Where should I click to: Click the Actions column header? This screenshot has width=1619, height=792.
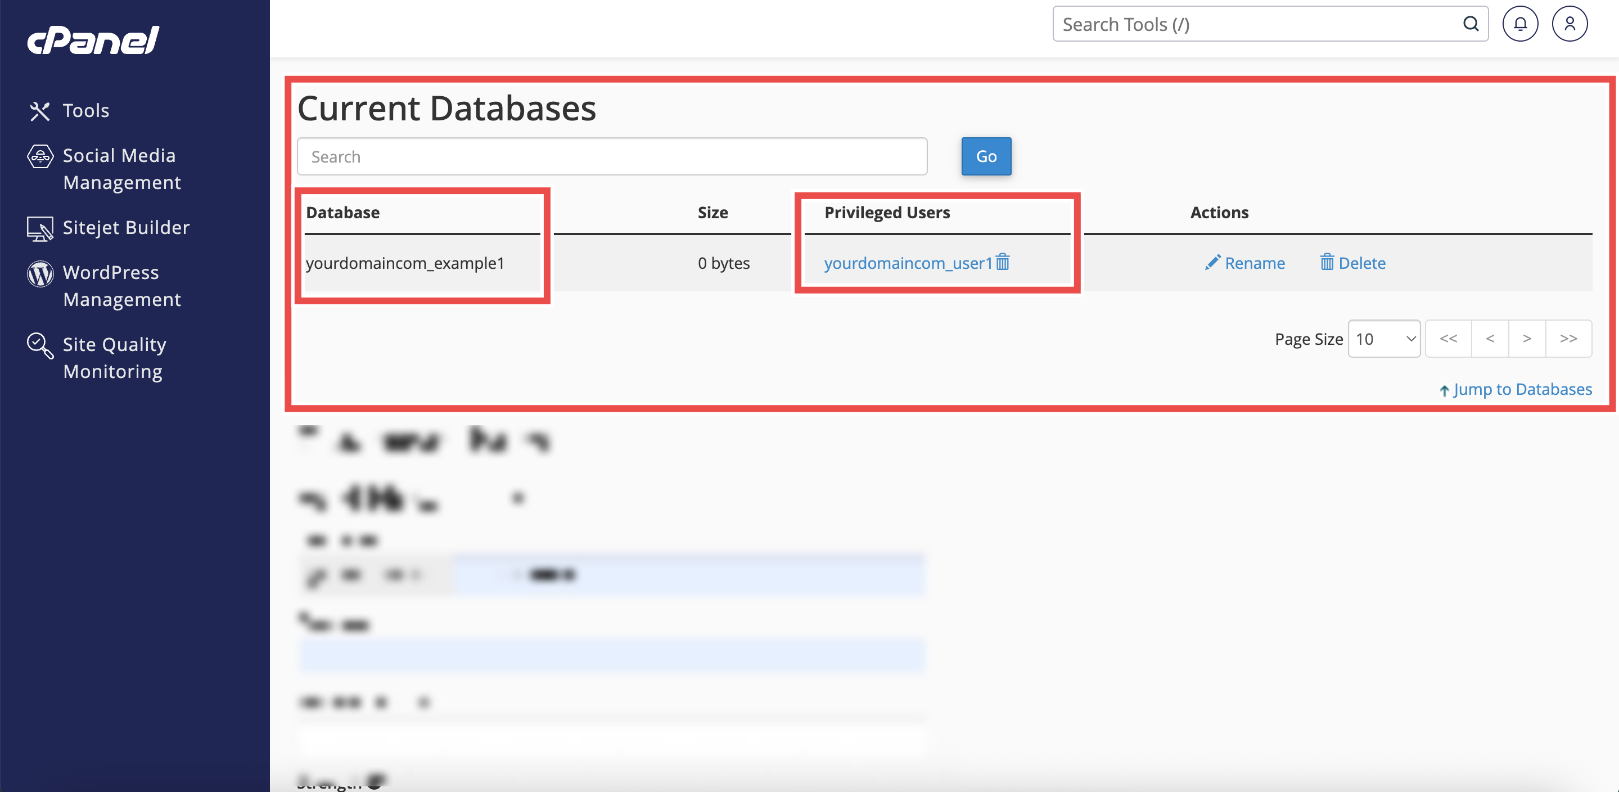click(x=1219, y=213)
